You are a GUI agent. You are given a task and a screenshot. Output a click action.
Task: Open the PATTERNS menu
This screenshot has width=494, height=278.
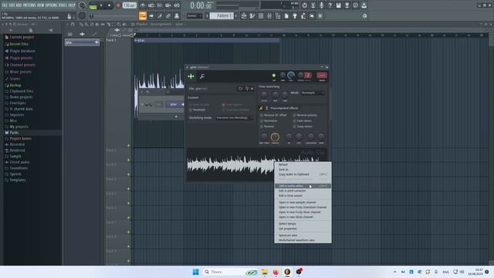(x=29, y=5)
